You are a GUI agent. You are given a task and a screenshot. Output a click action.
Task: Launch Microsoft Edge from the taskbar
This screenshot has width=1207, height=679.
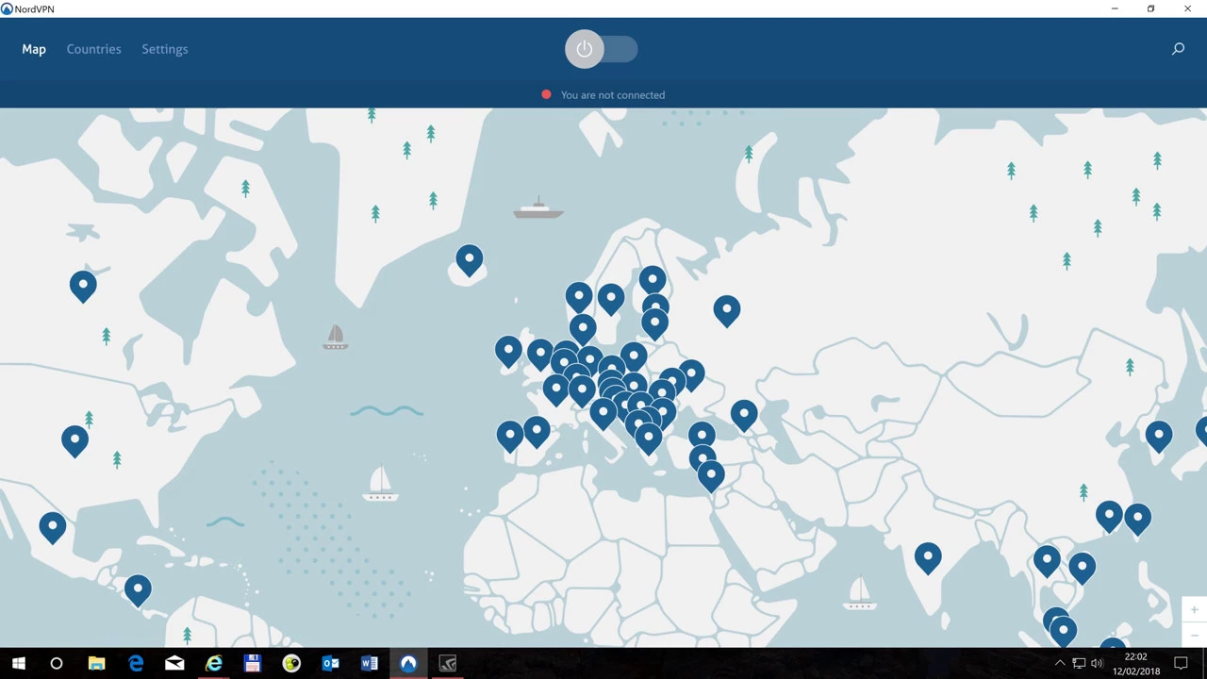coord(136,664)
